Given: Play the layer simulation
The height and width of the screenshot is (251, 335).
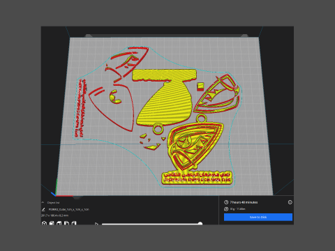Looking at the screenshot, I should [96, 224].
